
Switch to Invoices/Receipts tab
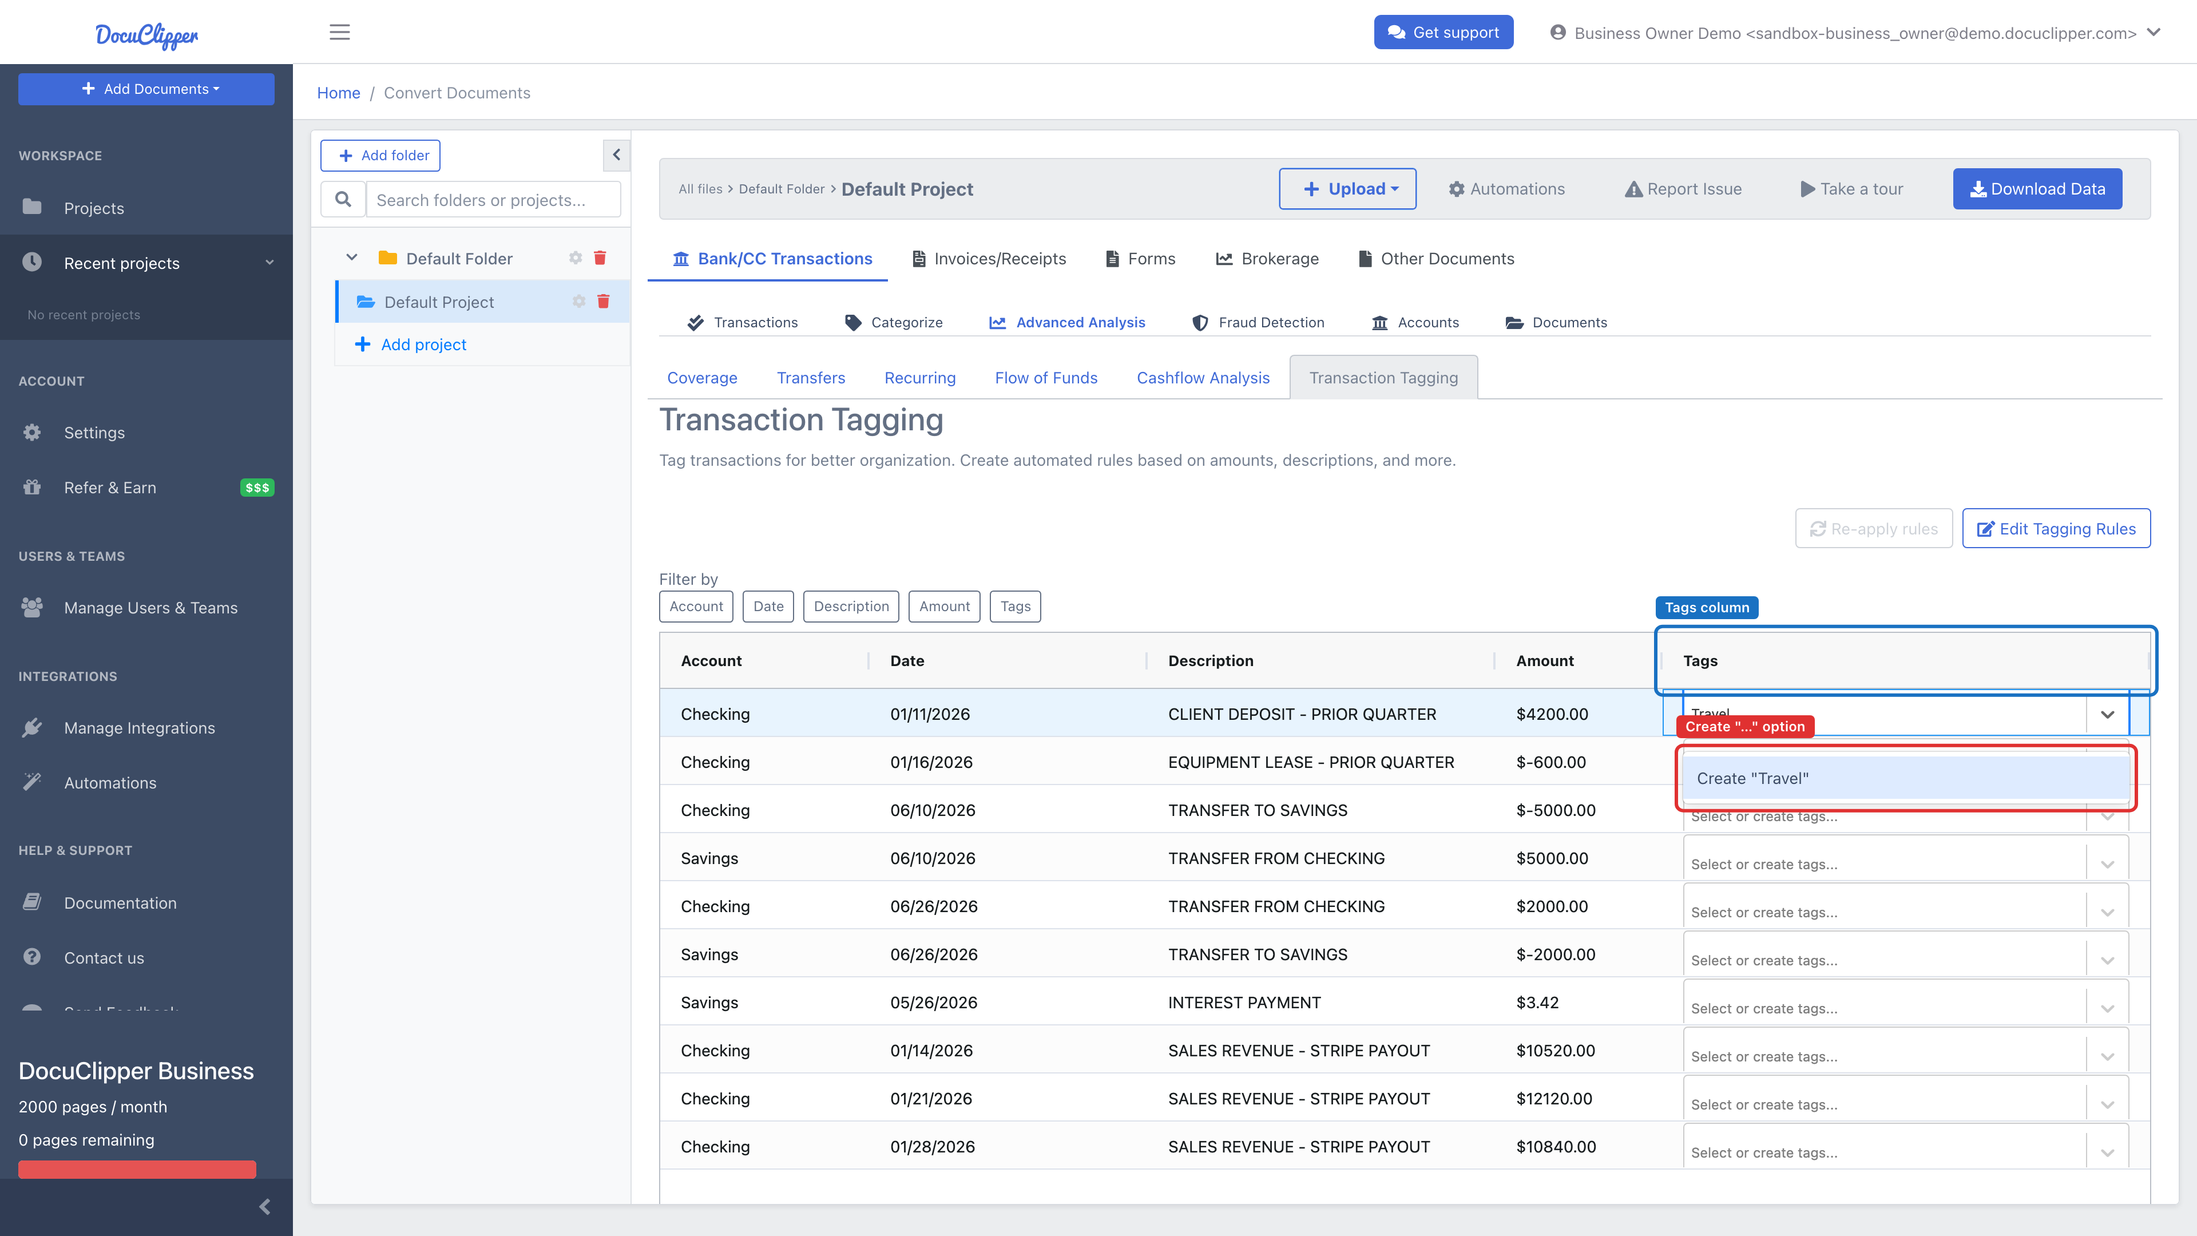pyautogui.click(x=989, y=259)
